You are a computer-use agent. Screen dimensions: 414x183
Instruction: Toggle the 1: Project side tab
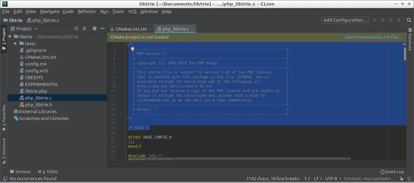click(4, 39)
